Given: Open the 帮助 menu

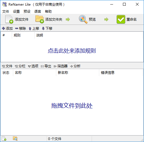Looking at the screenshot, I should 48,12.
